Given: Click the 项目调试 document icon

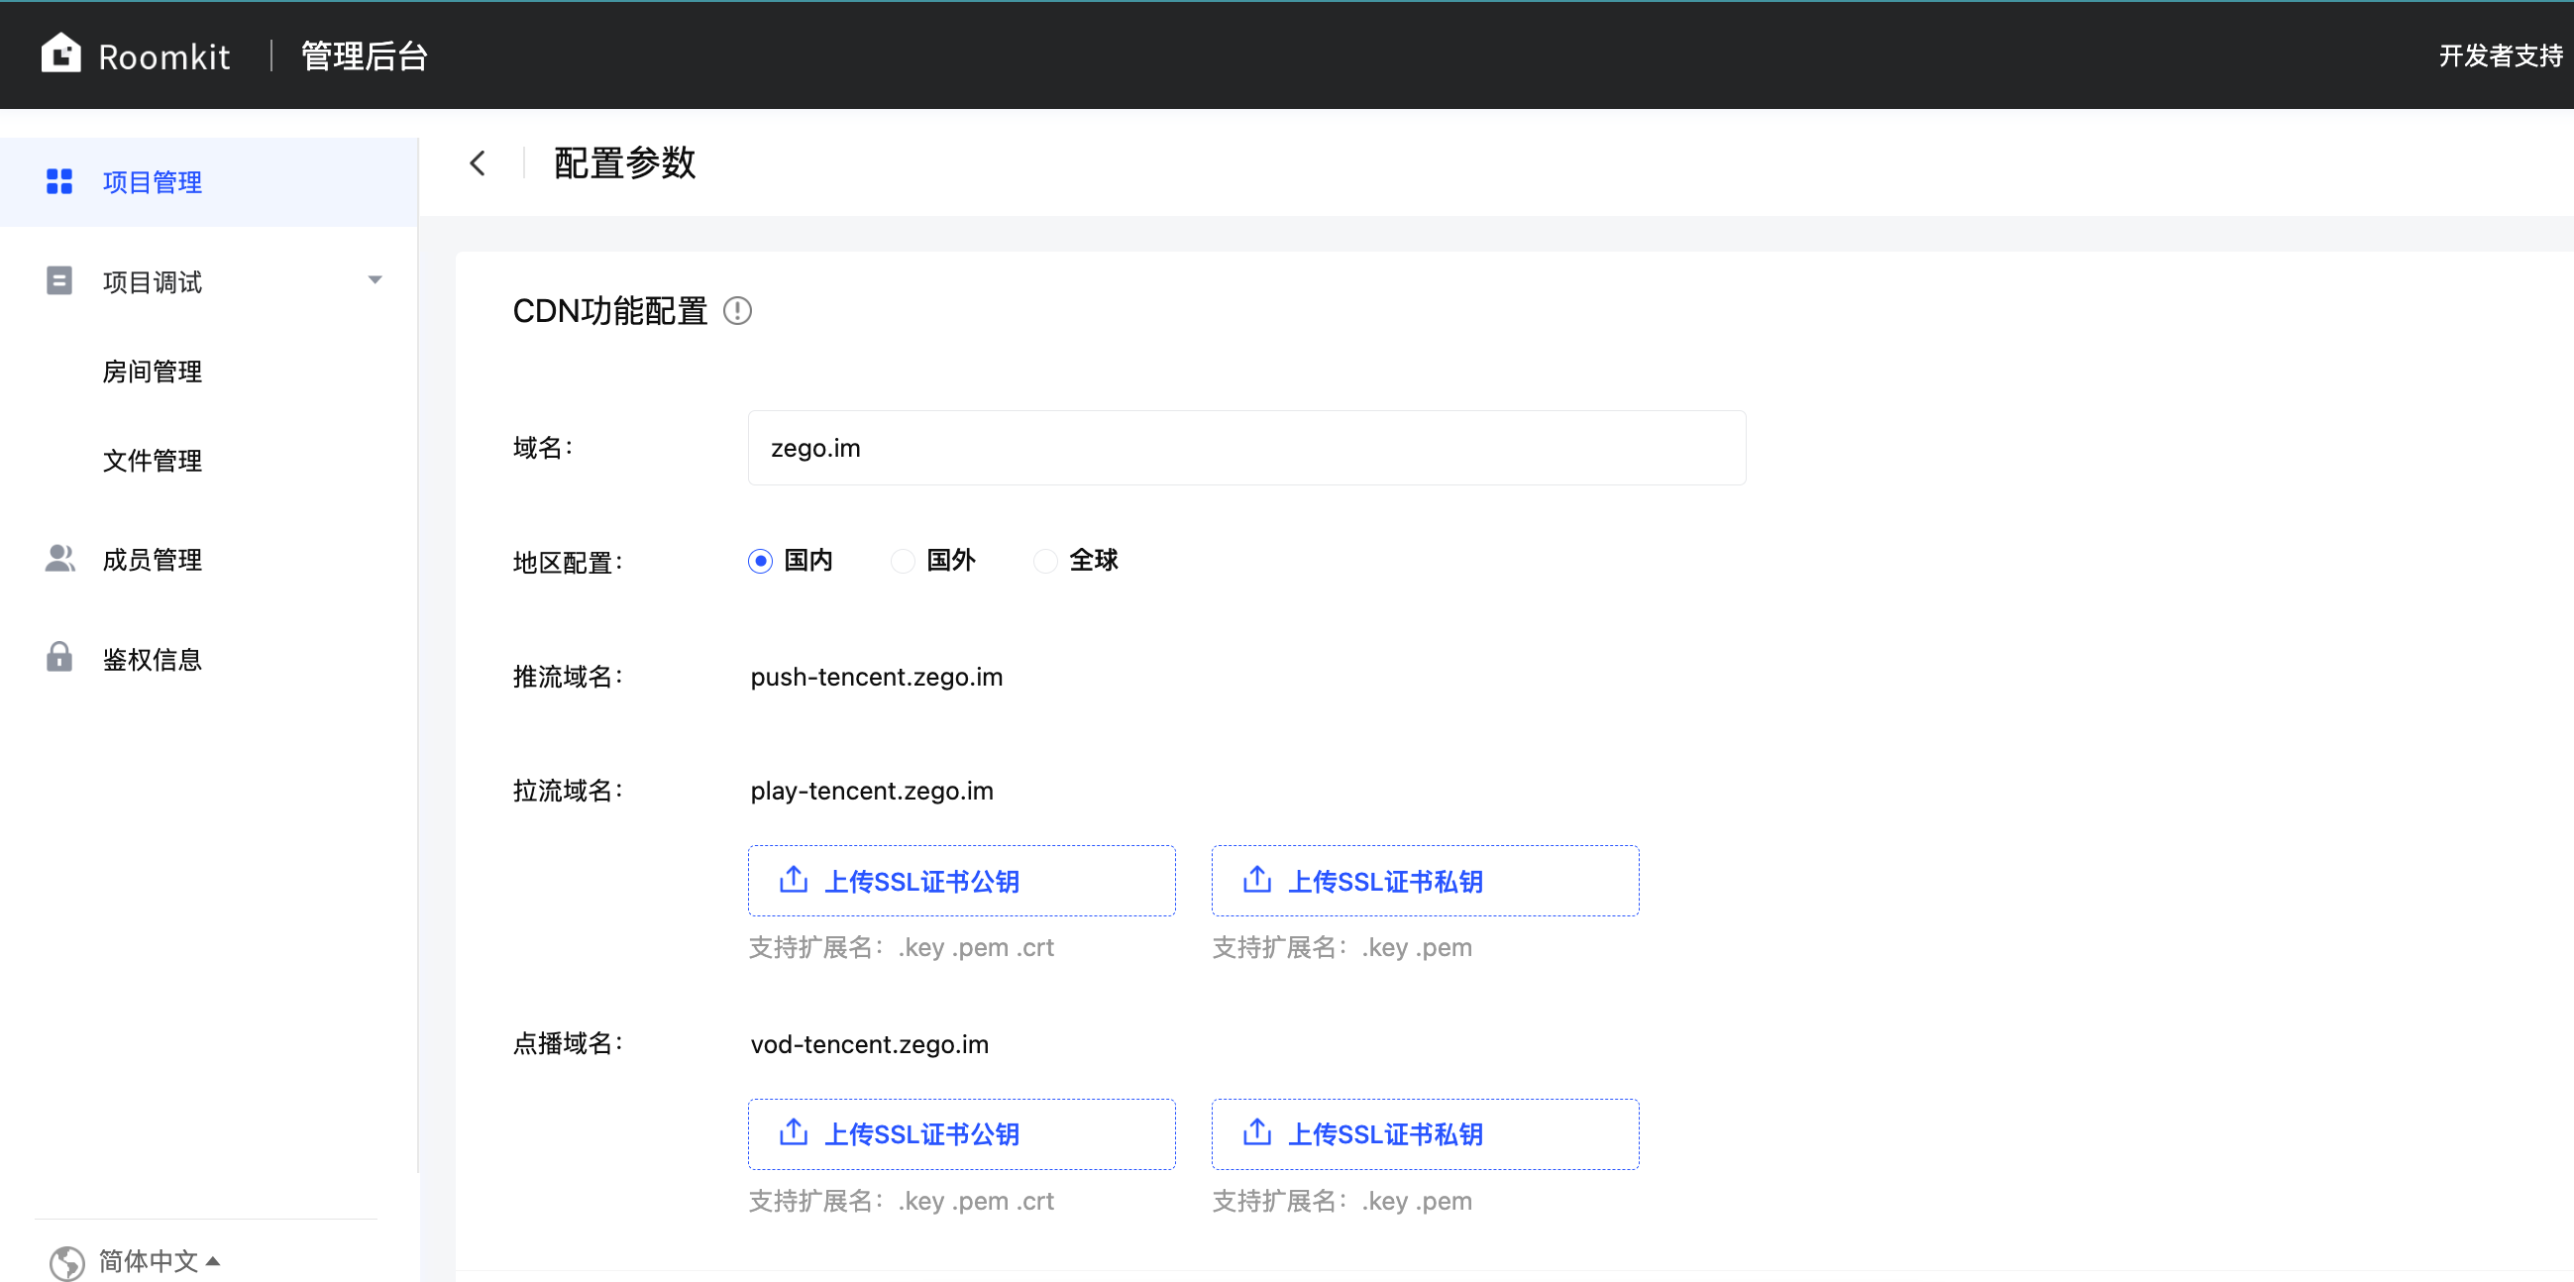Looking at the screenshot, I should pos(60,281).
